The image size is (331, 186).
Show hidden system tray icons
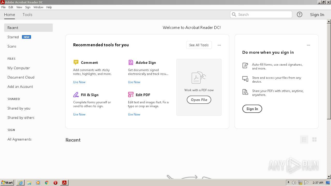click(x=288, y=183)
